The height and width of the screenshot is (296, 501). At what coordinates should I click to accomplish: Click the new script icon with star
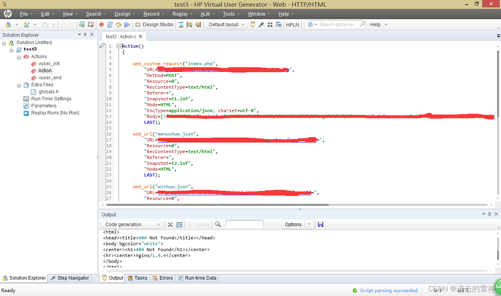pos(26,25)
